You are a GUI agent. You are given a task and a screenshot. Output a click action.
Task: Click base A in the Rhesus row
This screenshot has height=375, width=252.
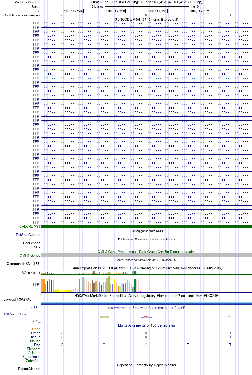146,337
